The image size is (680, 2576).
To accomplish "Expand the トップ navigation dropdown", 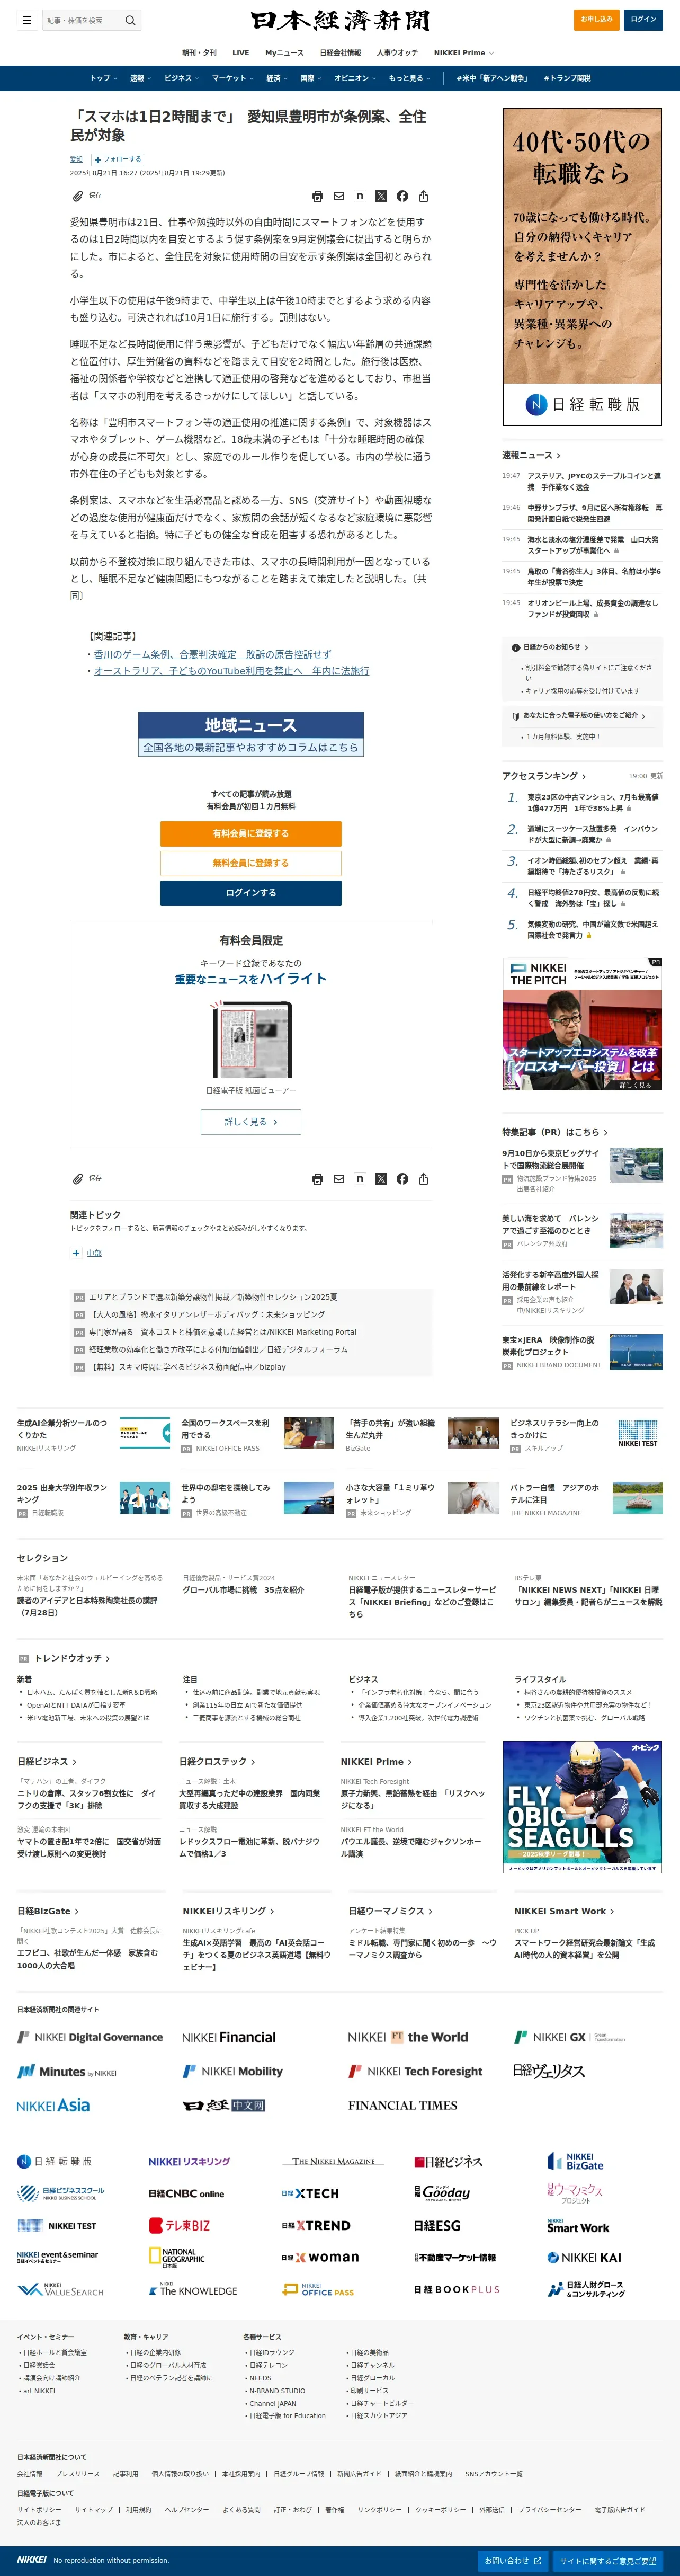I will click(x=103, y=78).
